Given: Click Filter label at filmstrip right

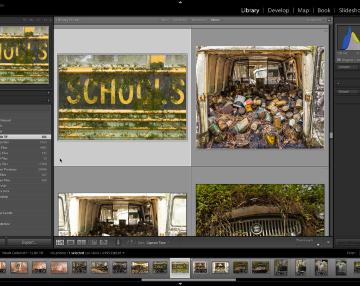Looking at the screenshot, I should pos(351,253).
